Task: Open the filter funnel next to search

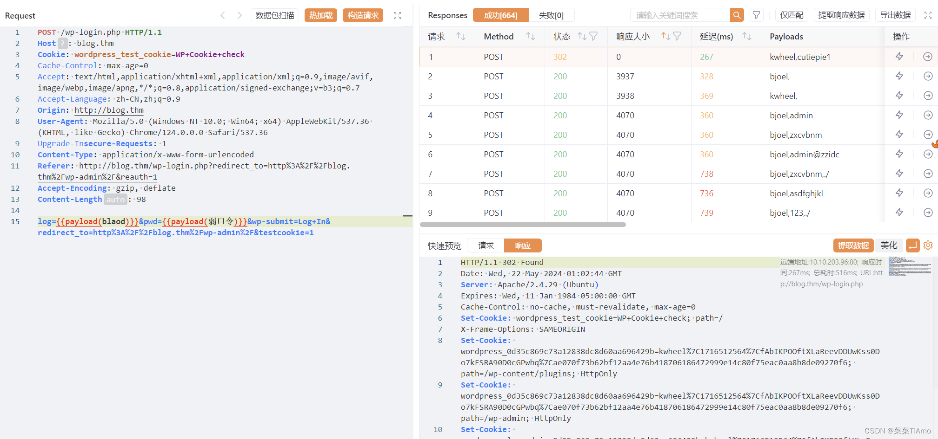Action: pos(757,15)
